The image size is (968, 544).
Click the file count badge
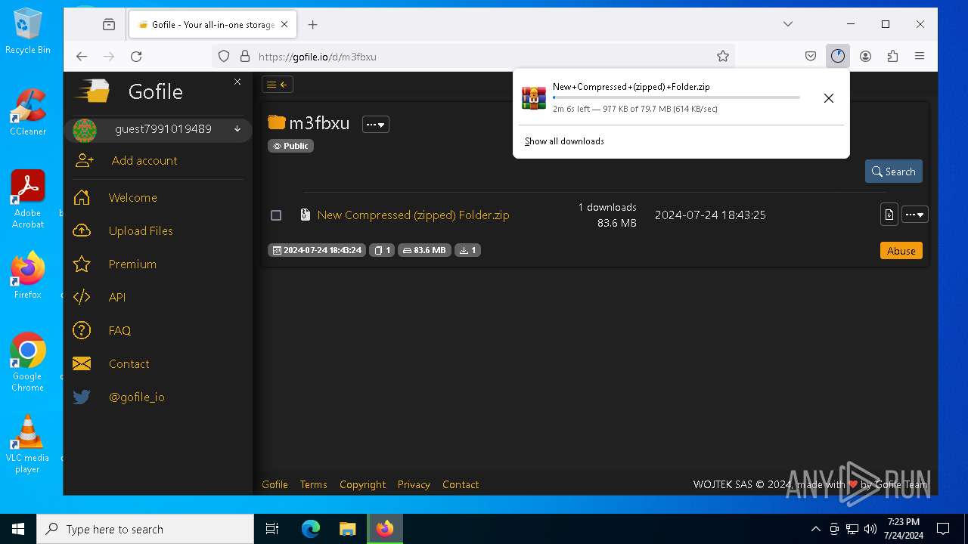382,250
